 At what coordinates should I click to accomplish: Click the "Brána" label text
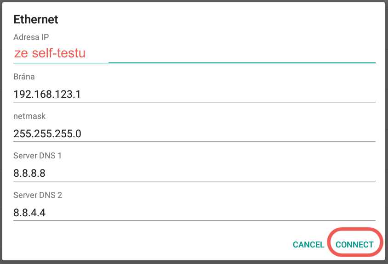pos(24,77)
